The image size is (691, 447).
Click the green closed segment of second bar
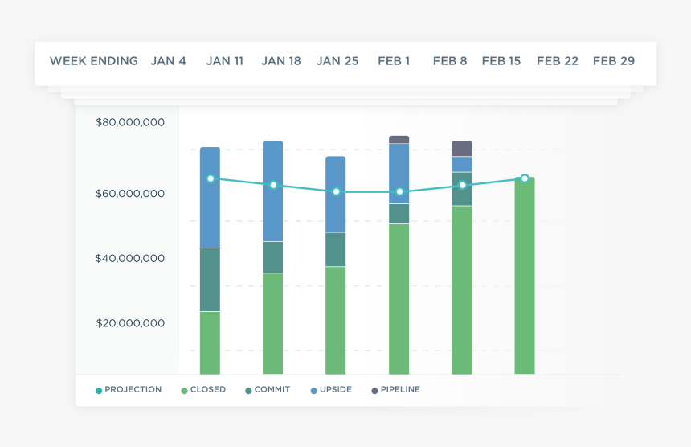click(273, 324)
